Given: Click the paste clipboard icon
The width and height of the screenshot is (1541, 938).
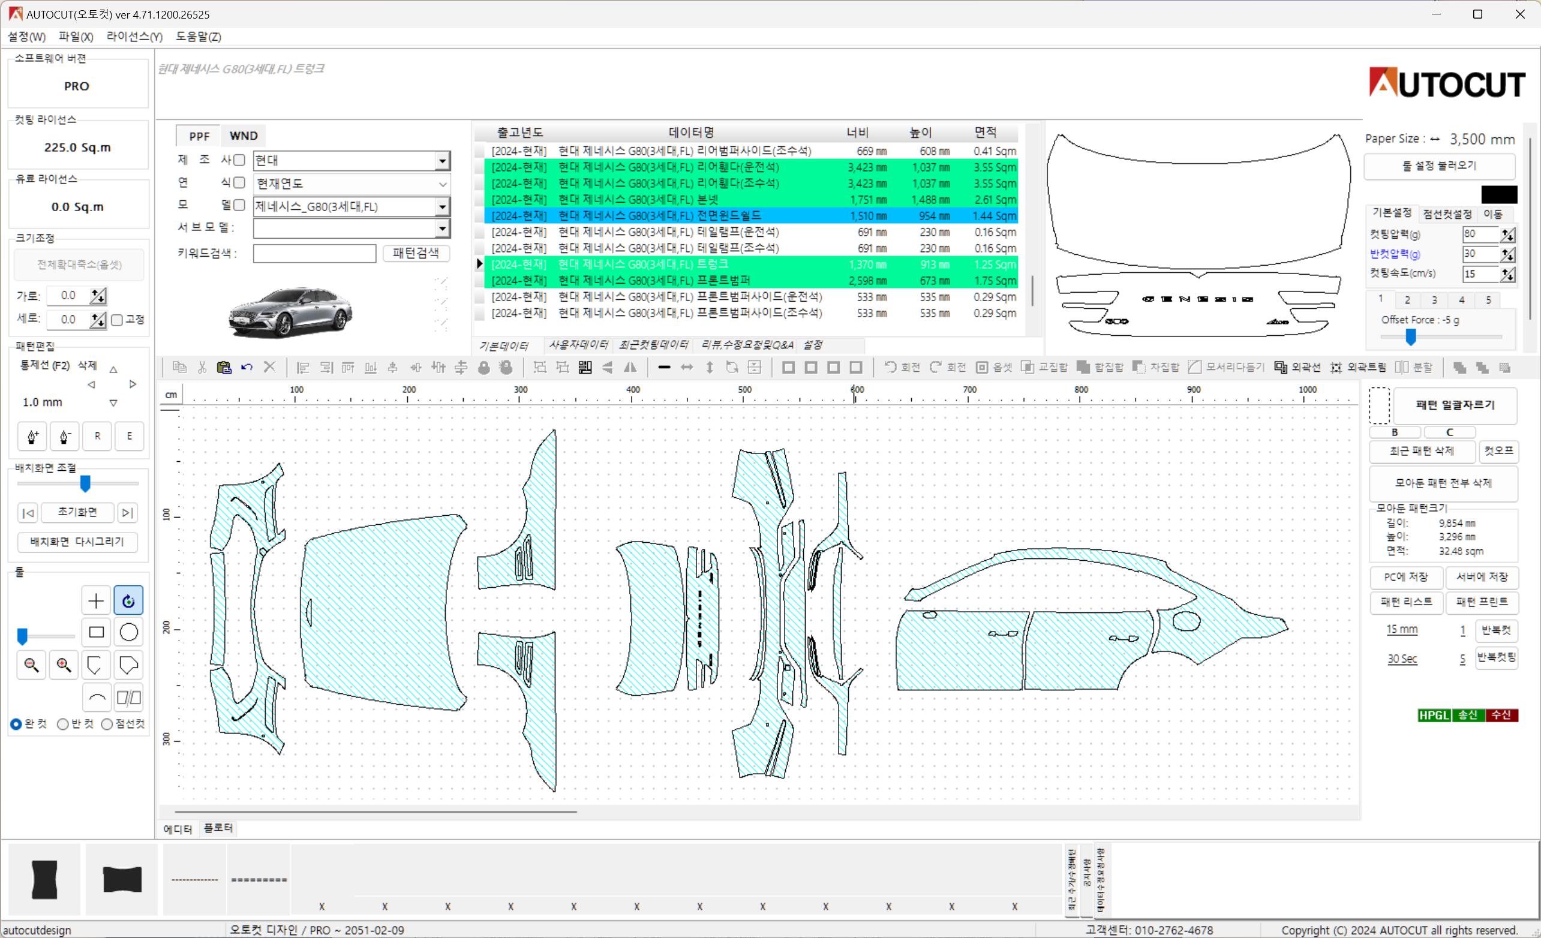Looking at the screenshot, I should [x=224, y=367].
